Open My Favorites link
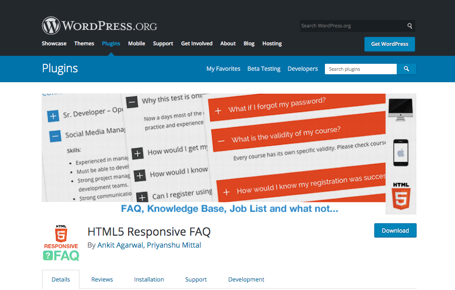 pyautogui.click(x=223, y=69)
